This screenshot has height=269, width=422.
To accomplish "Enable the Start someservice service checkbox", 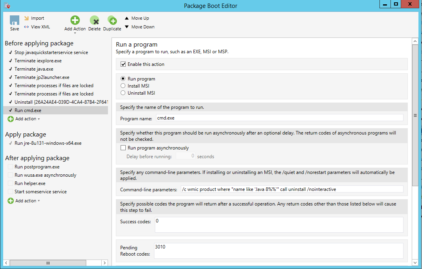I will tap(11, 192).
